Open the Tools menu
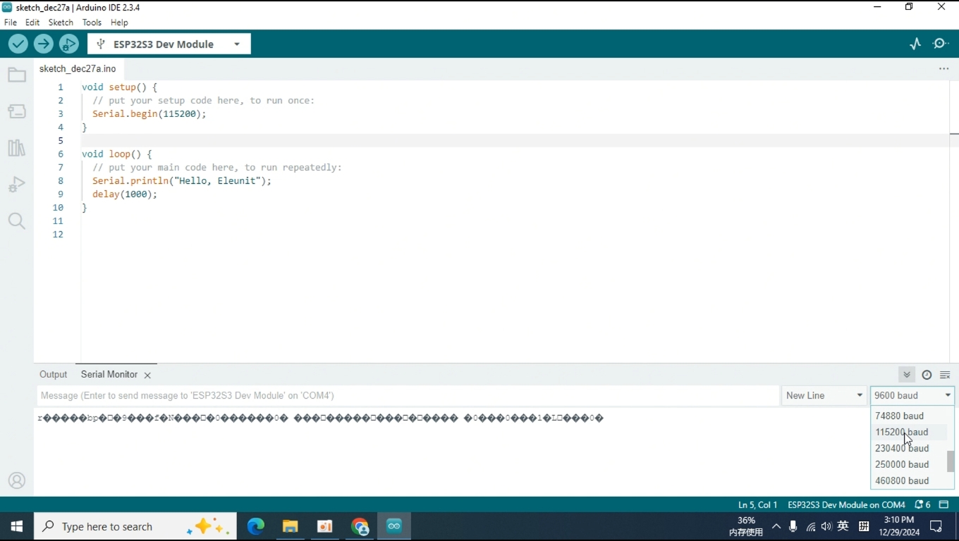Screen dimensions: 959x541 coord(92,23)
